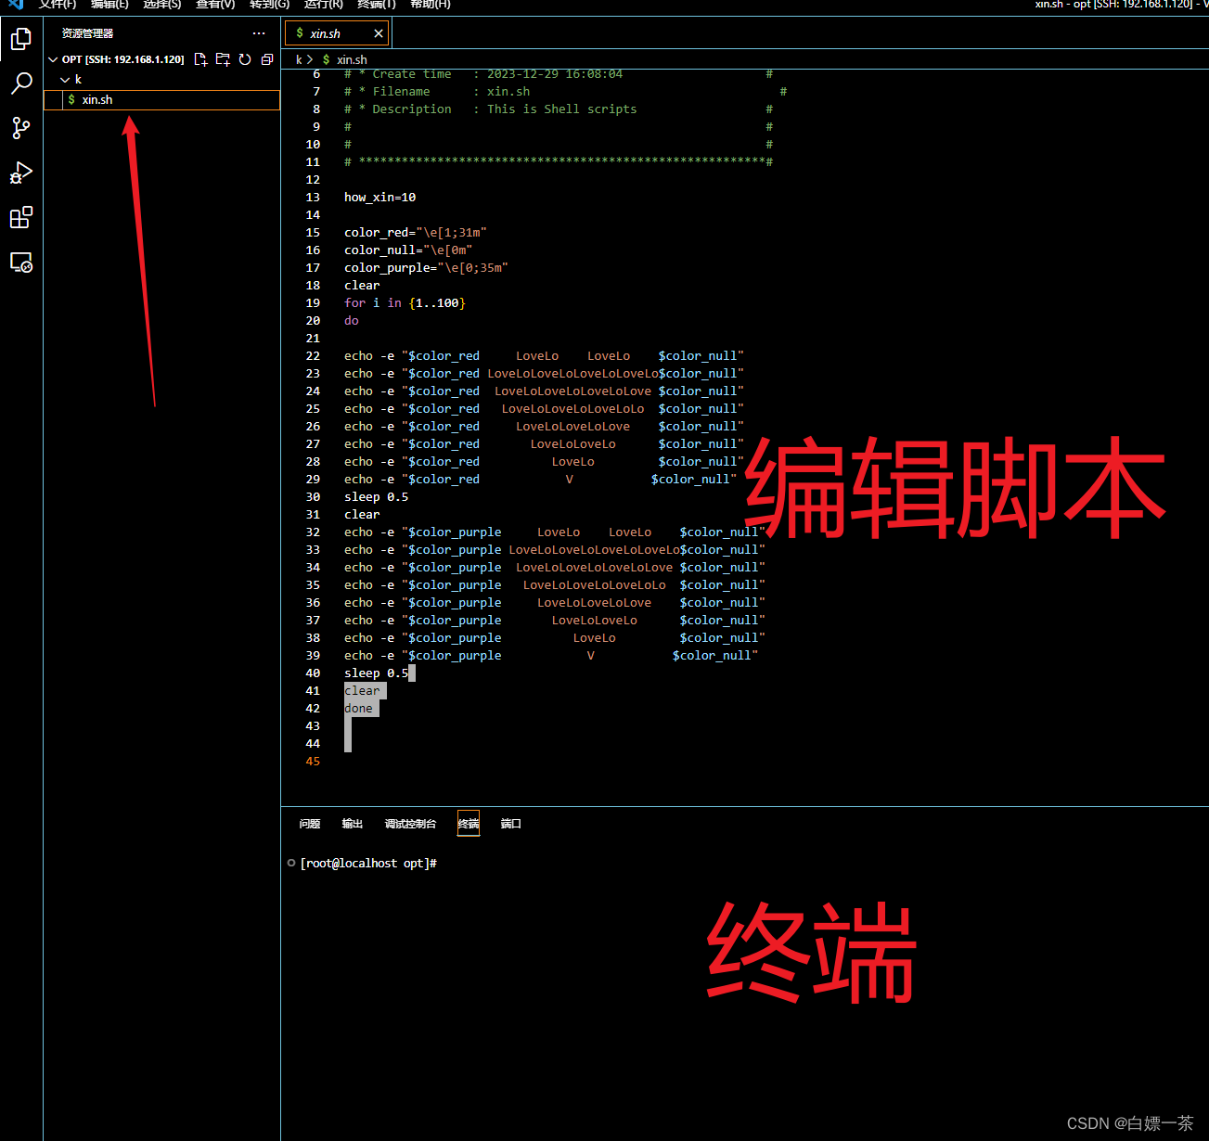Image resolution: width=1209 pixels, height=1141 pixels.
Task: Click the how_xin=10 line
Action: [379, 198]
